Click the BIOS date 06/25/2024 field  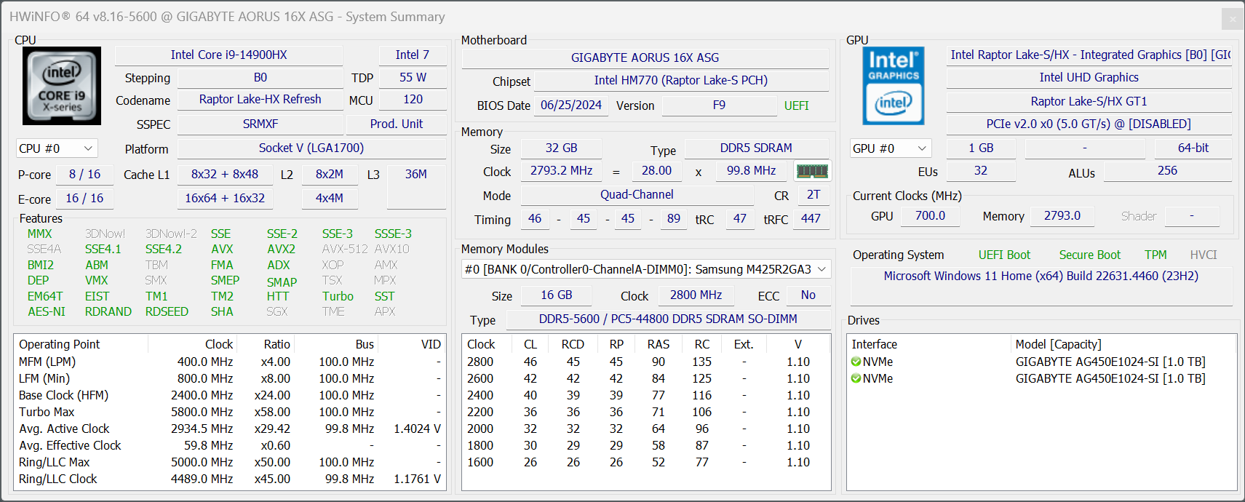pos(570,105)
